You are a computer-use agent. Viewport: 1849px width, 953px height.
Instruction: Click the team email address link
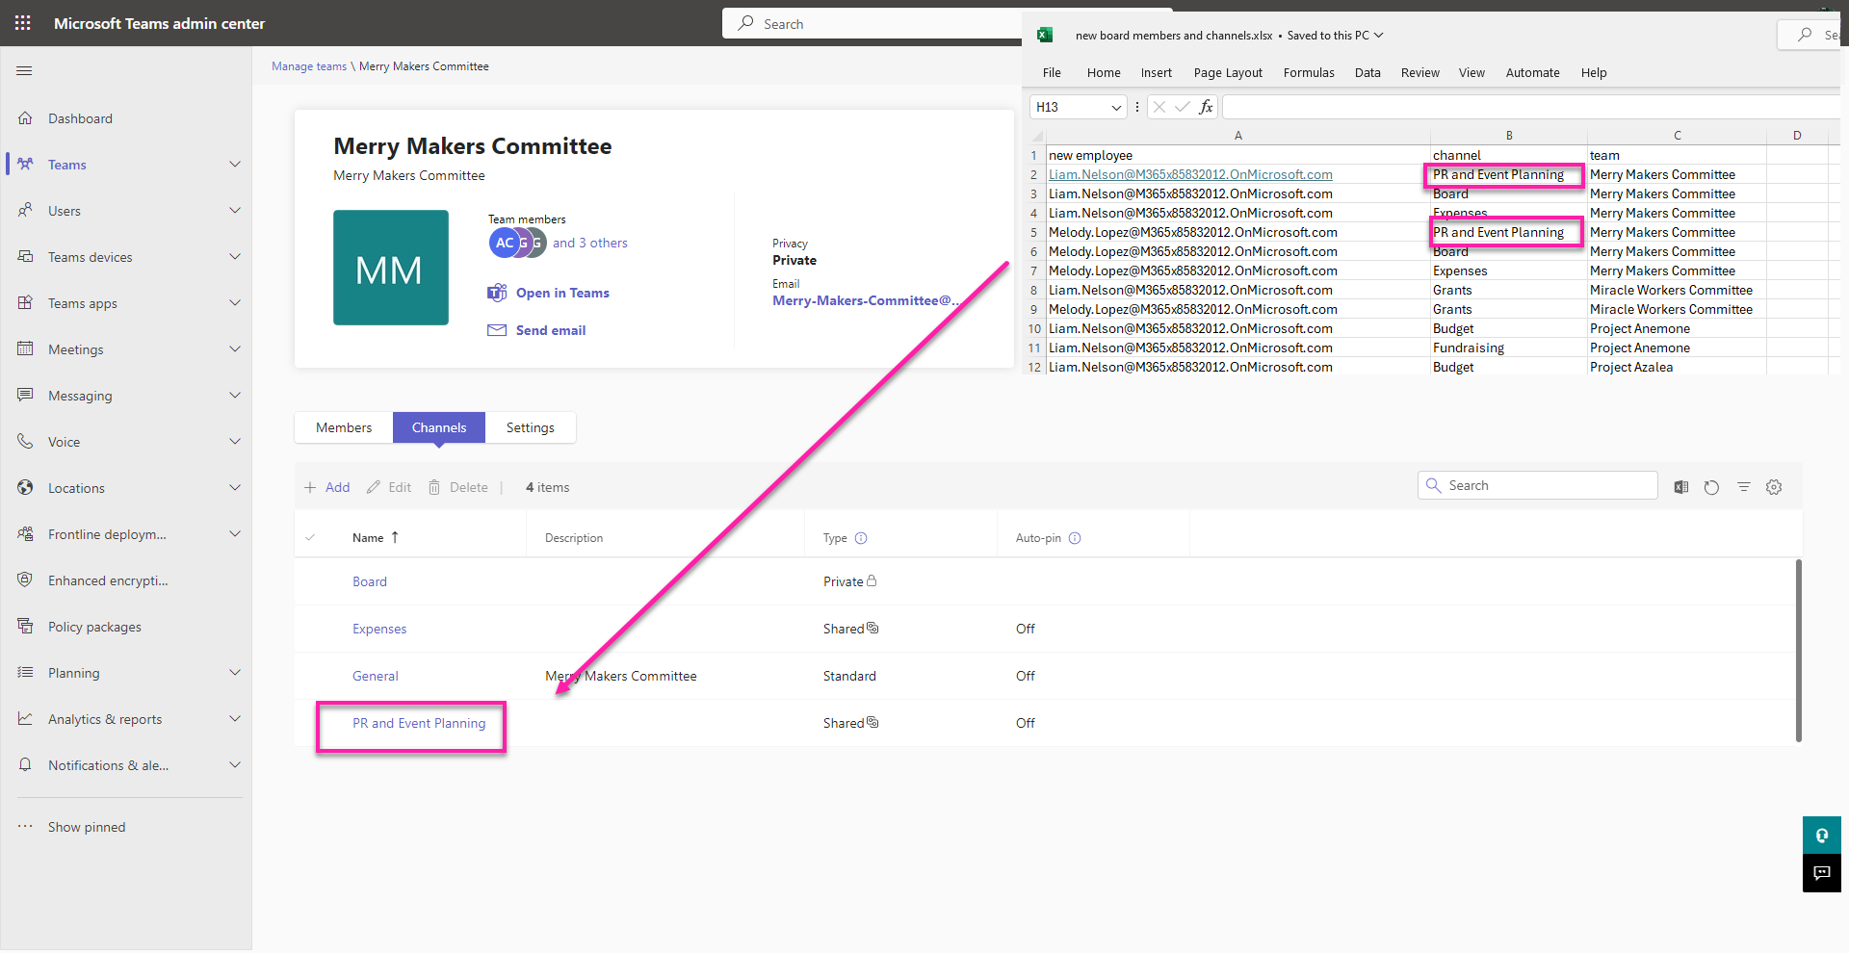coord(866,300)
